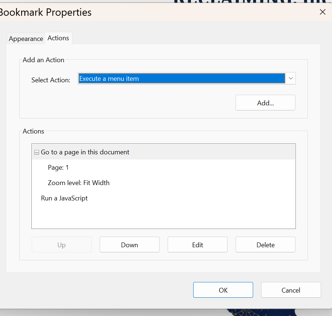Switch to the Actions tab
This screenshot has height=316, width=332.
[x=58, y=38]
